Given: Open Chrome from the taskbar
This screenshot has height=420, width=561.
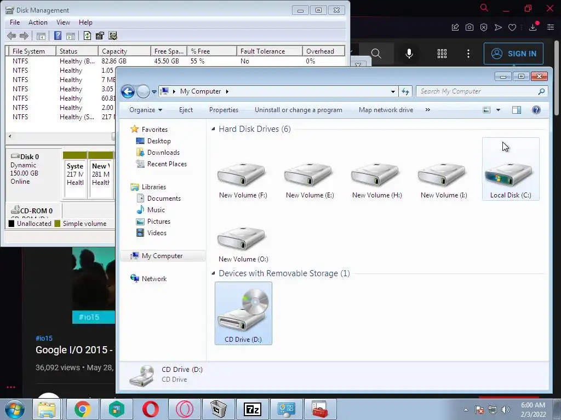Looking at the screenshot, I should (82, 409).
